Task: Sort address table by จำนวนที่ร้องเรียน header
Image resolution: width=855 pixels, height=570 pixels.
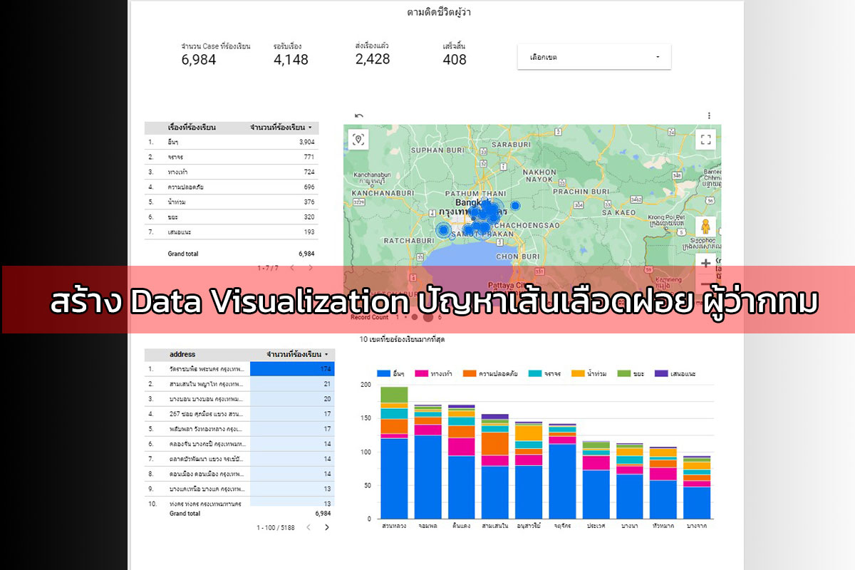Action: [x=298, y=354]
